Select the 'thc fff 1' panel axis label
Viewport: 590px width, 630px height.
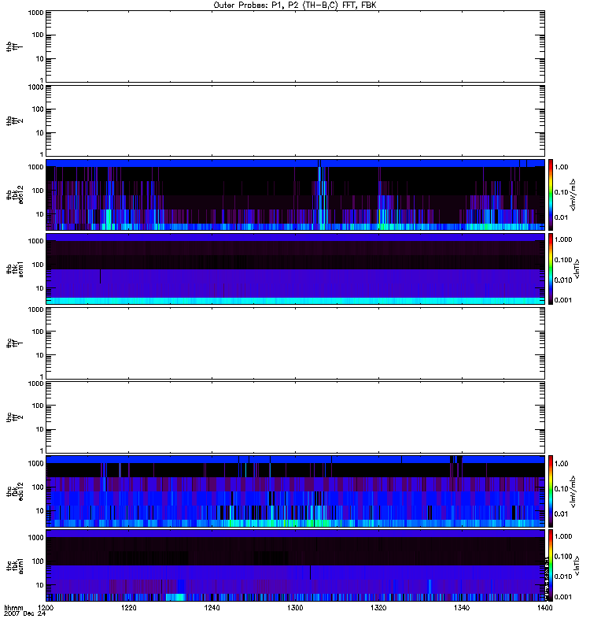point(14,343)
